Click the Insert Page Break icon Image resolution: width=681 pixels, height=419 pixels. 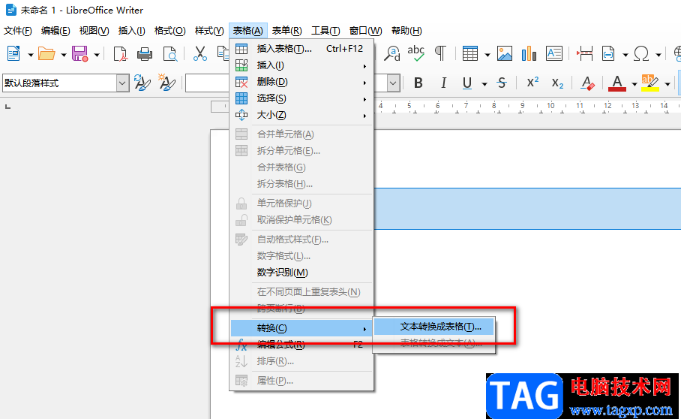click(584, 54)
